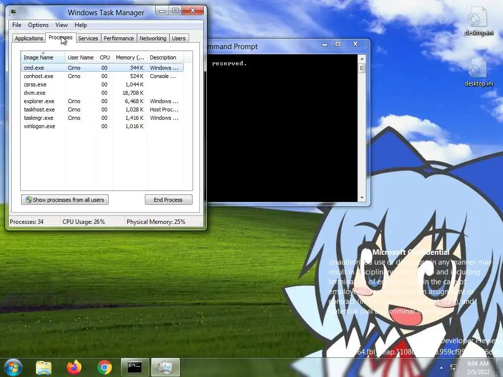Click the 6,468 K memory value
The width and height of the screenshot is (503, 377).
pos(134,101)
